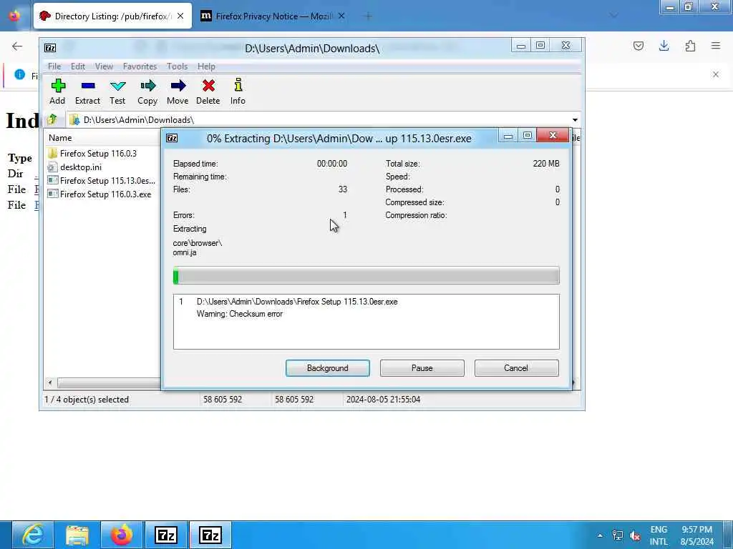Switch to the Directory Listing tab

pos(112,16)
